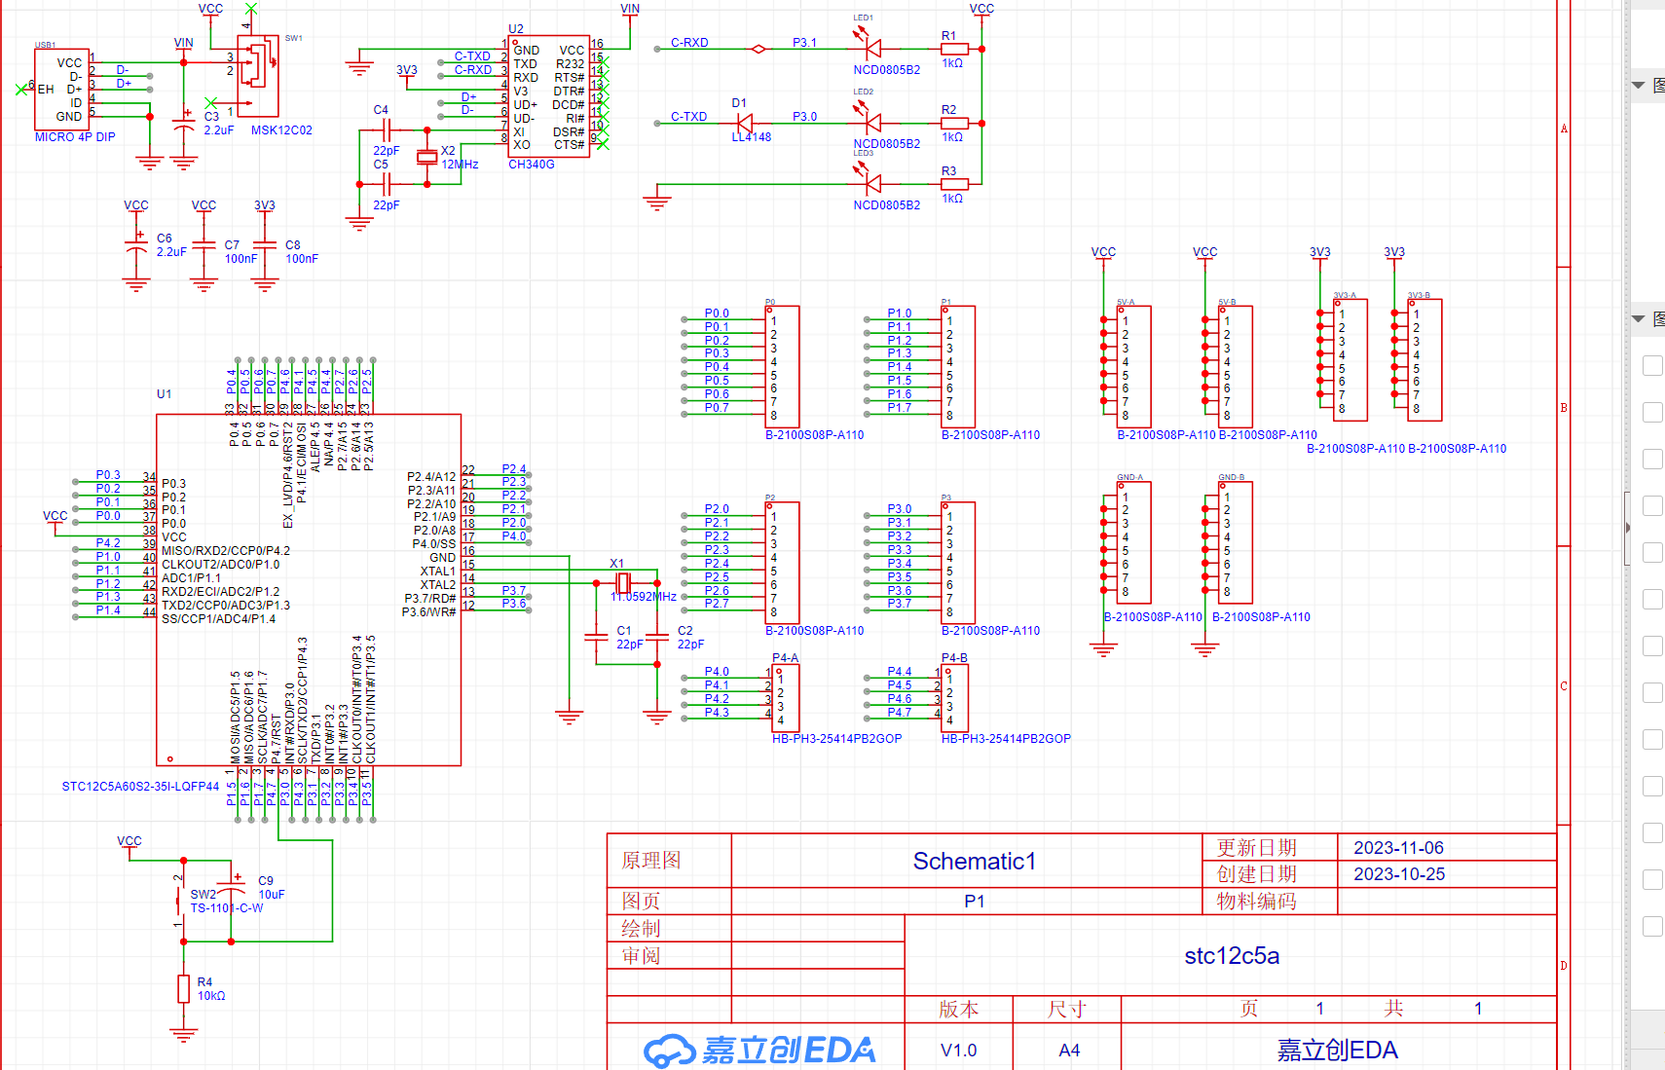Select capacitor C3 2.2uF symbol
This screenshot has height=1070, width=1665.
[x=184, y=122]
